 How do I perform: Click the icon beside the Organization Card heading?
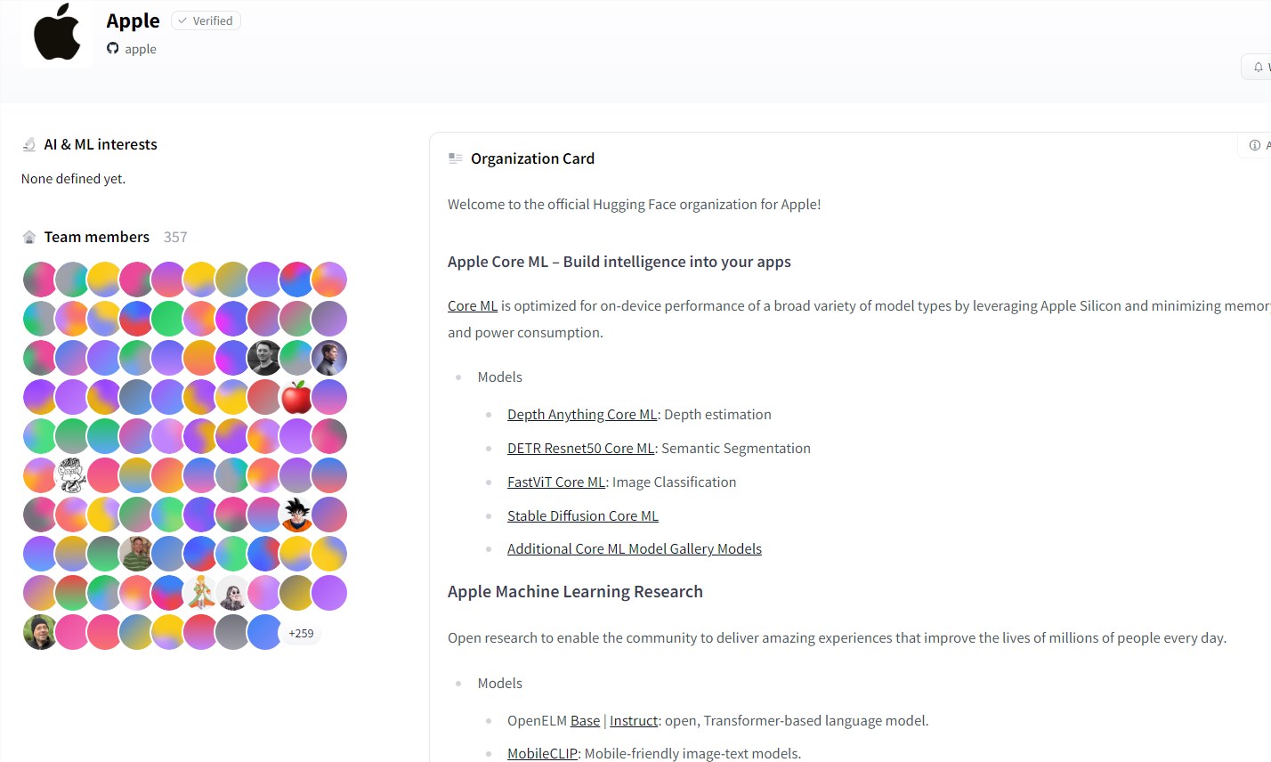456,157
